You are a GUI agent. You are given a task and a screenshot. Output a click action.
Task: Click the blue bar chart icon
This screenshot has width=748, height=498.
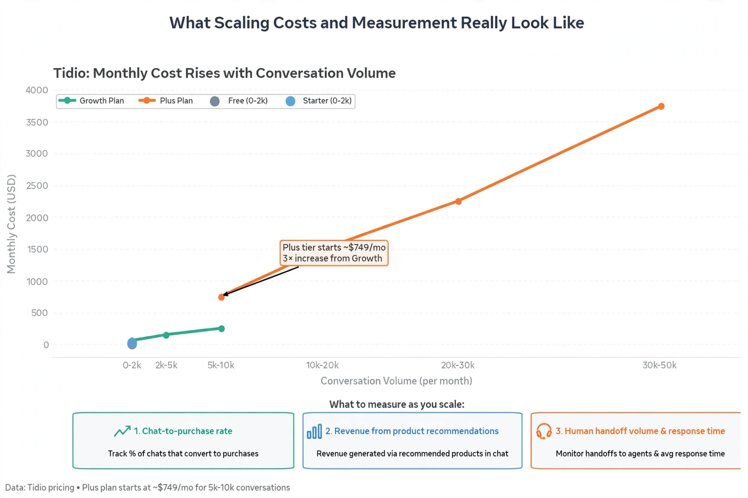point(314,431)
